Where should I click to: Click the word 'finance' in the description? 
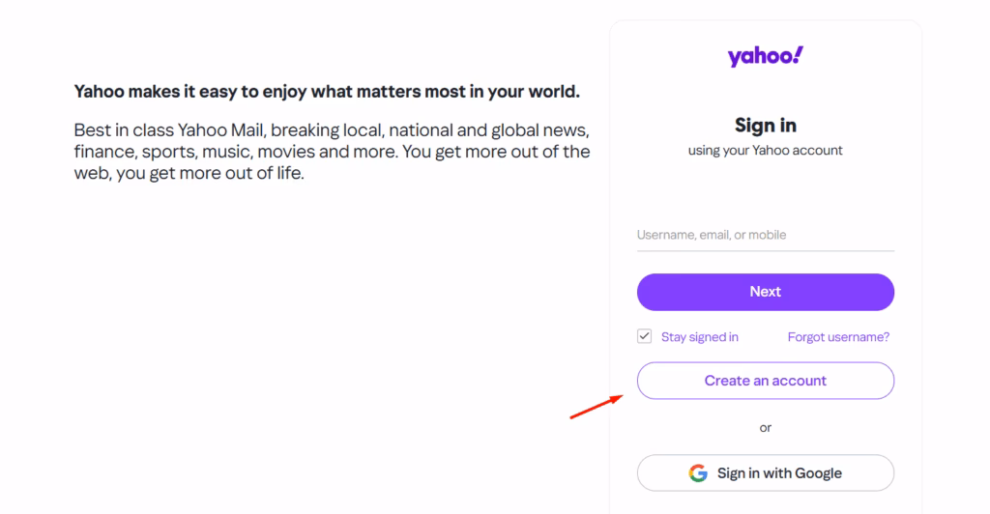click(103, 153)
